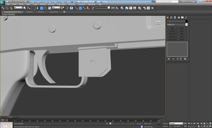Click the Play Animation button

(x=191, y=123)
